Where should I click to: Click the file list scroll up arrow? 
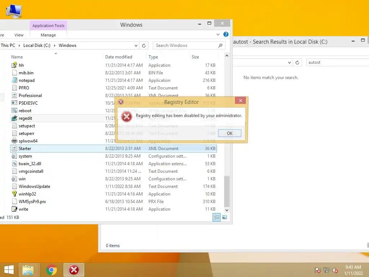tap(227, 56)
